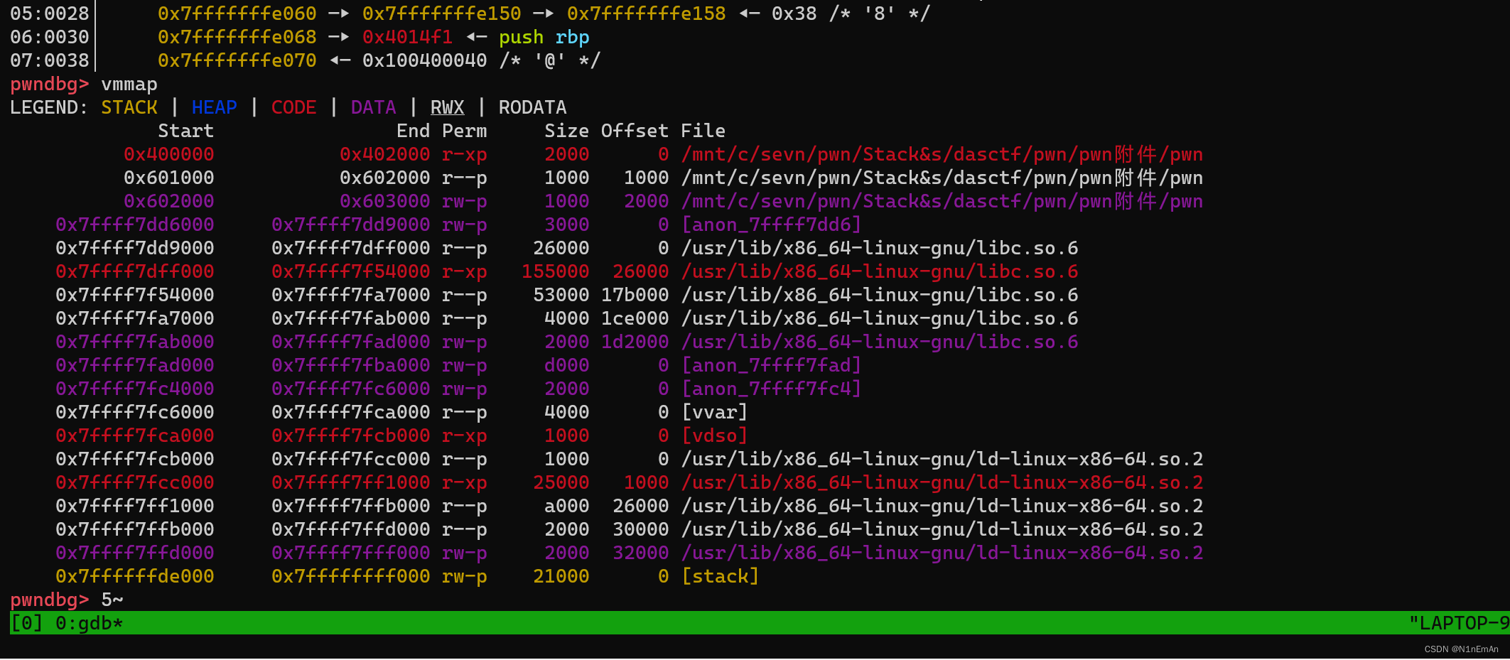Click the [vvar] mapping entry

click(715, 412)
